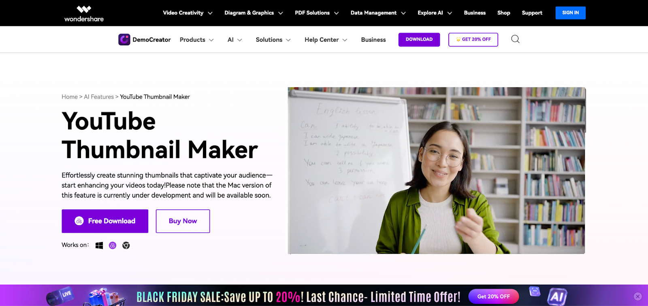Open the Support menu item
Viewport: 648px width, 306px height.
coord(532,13)
